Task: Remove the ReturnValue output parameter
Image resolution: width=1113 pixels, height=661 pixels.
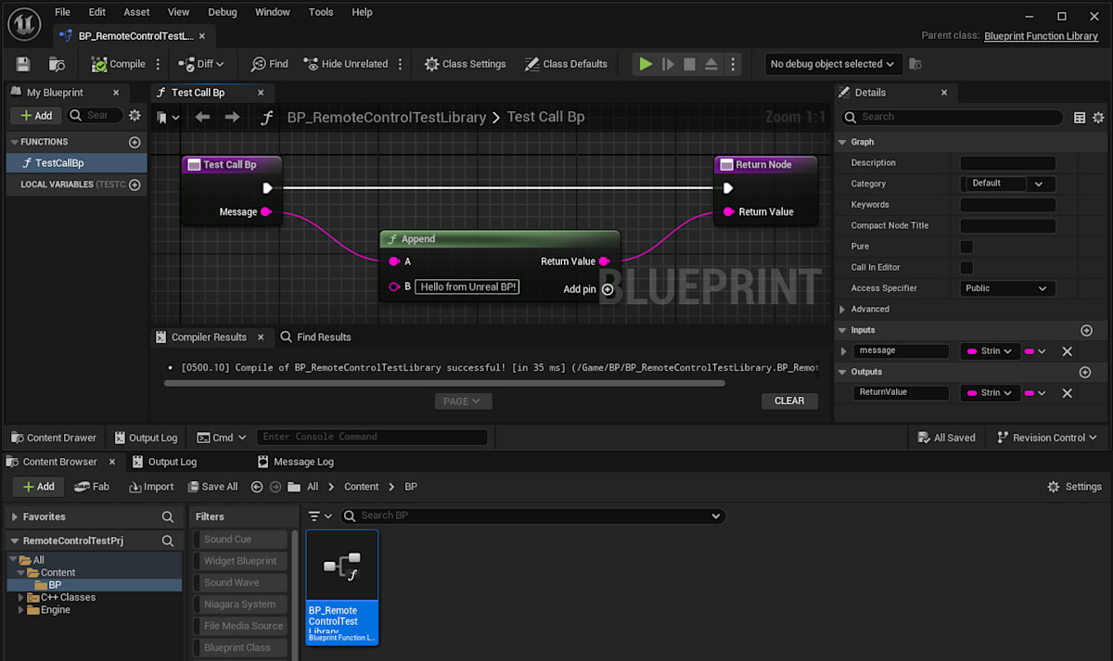Action: click(1067, 393)
